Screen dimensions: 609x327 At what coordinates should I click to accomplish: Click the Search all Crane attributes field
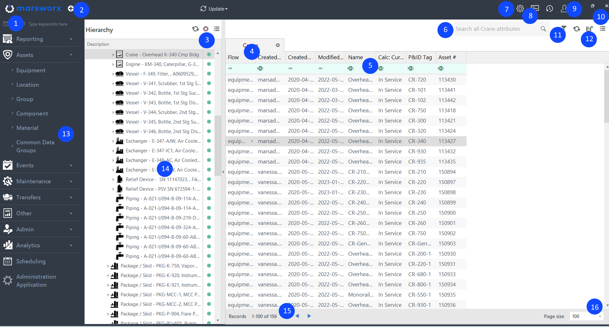(496, 29)
